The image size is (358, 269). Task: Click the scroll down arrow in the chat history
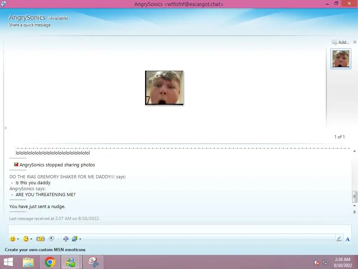pos(355,206)
